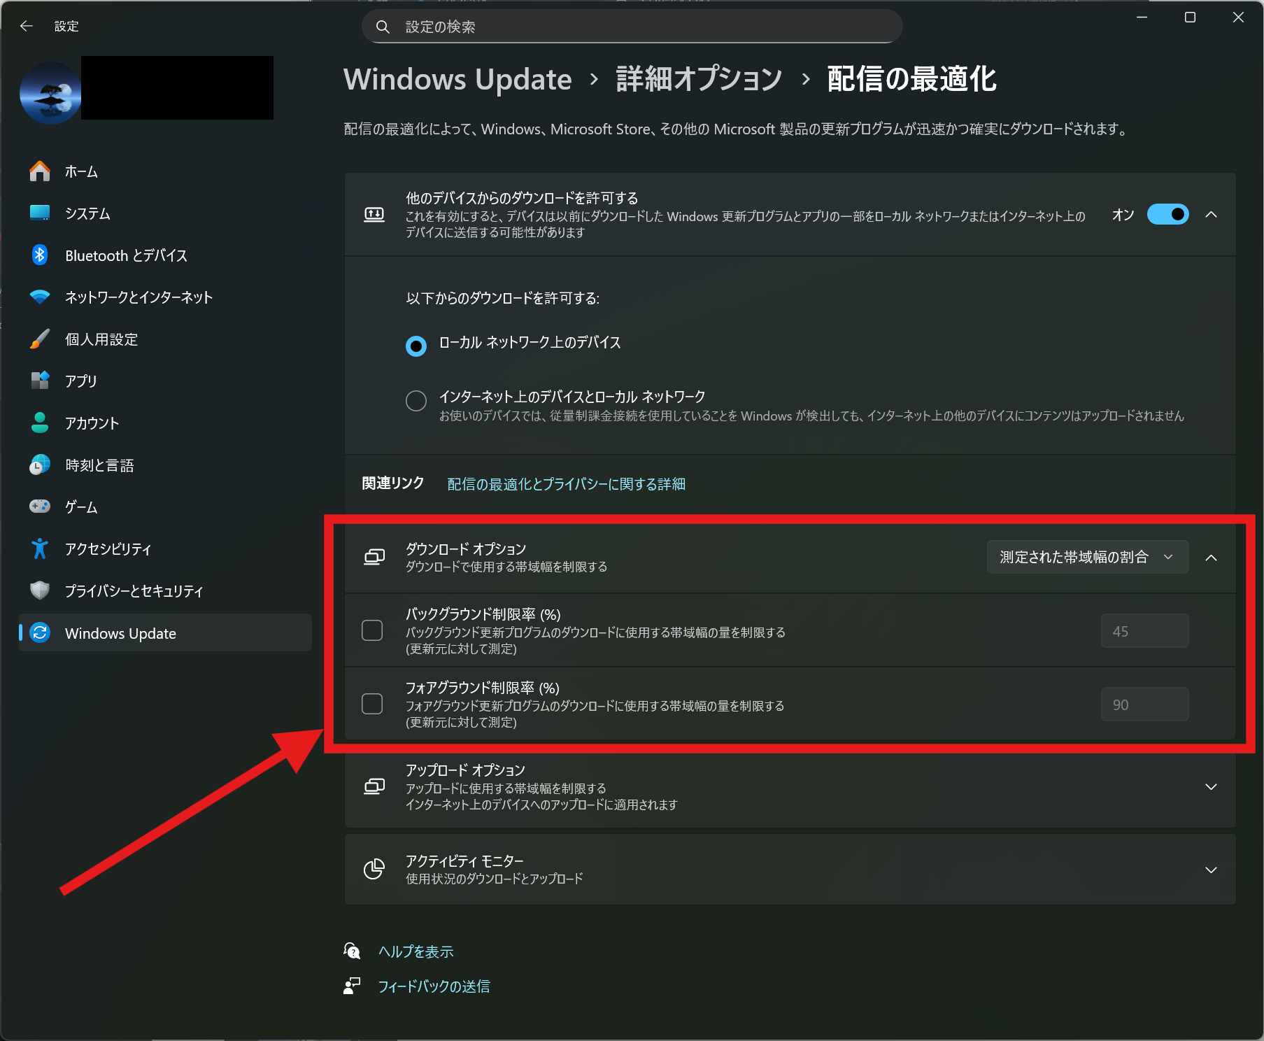
Task: Select ローカル ネットワーク上のデバイス radio button
Action: pyautogui.click(x=416, y=346)
